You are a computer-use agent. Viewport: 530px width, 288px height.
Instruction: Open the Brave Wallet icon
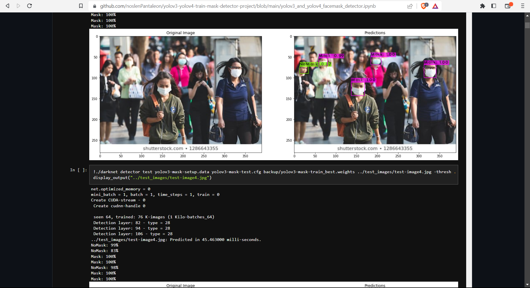coord(508,6)
